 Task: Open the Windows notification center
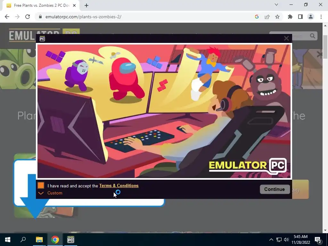pyautogui.click(x=318, y=240)
